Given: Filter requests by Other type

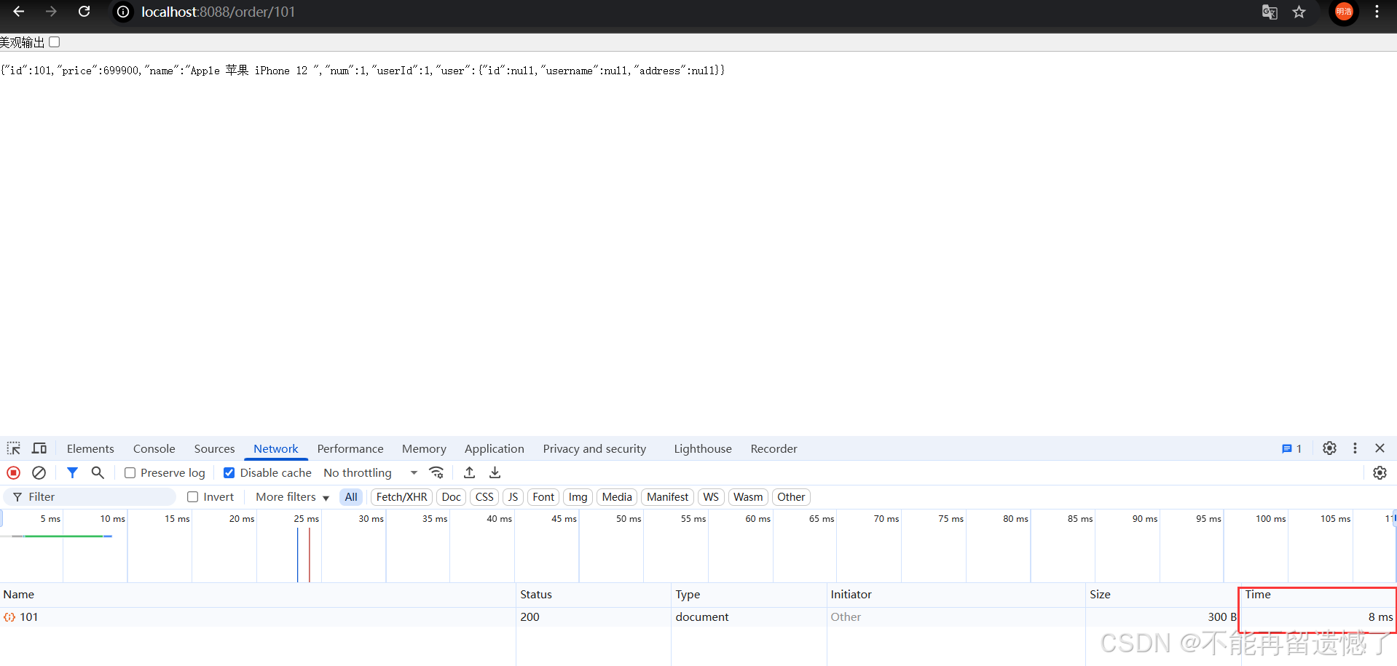Looking at the screenshot, I should point(791,496).
